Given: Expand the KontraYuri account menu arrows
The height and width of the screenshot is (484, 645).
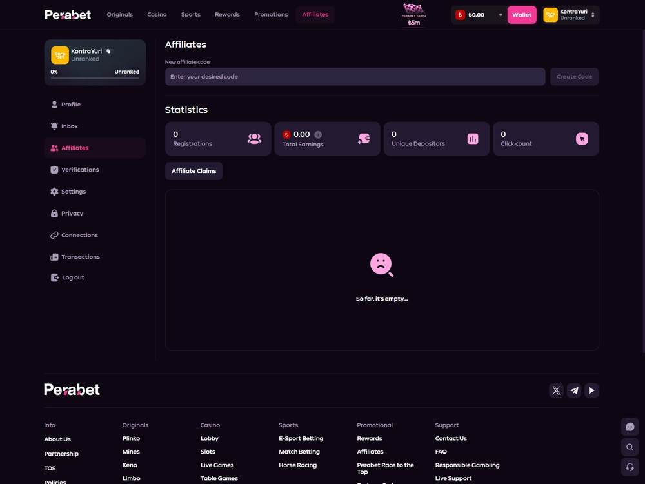Looking at the screenshot, I should [593, 15].
